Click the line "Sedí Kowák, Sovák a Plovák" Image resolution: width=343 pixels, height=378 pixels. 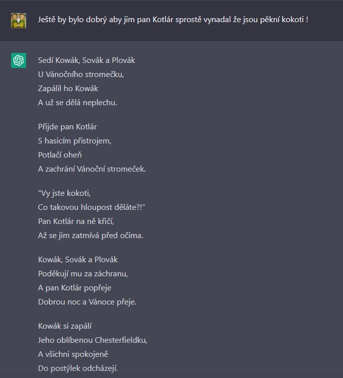[87, 60]
